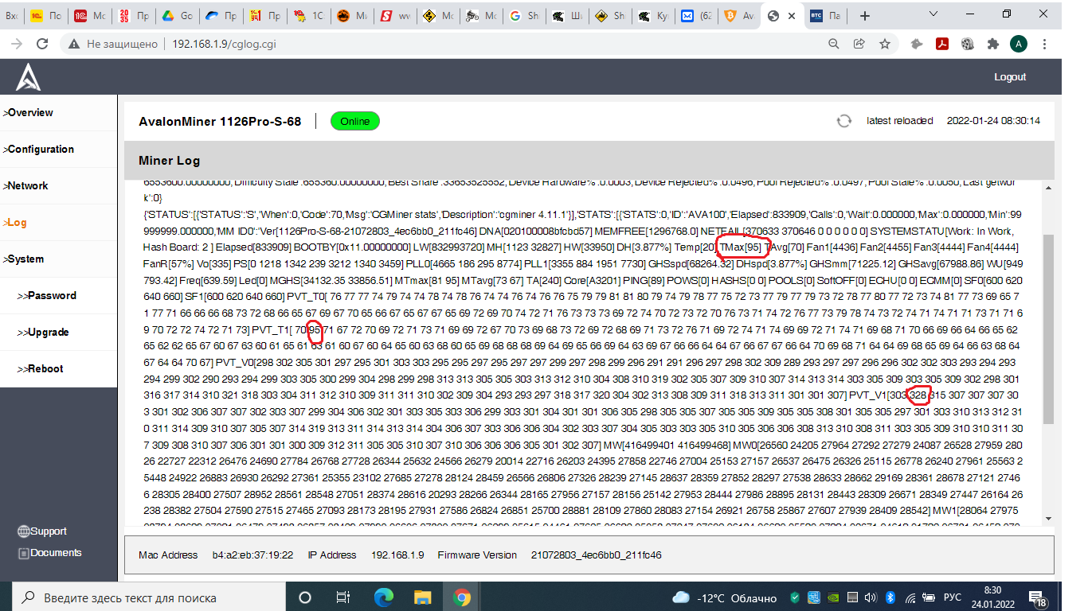
Task: Click the refresh icon beside latest reloaded
Action: (x=843, y=121)
